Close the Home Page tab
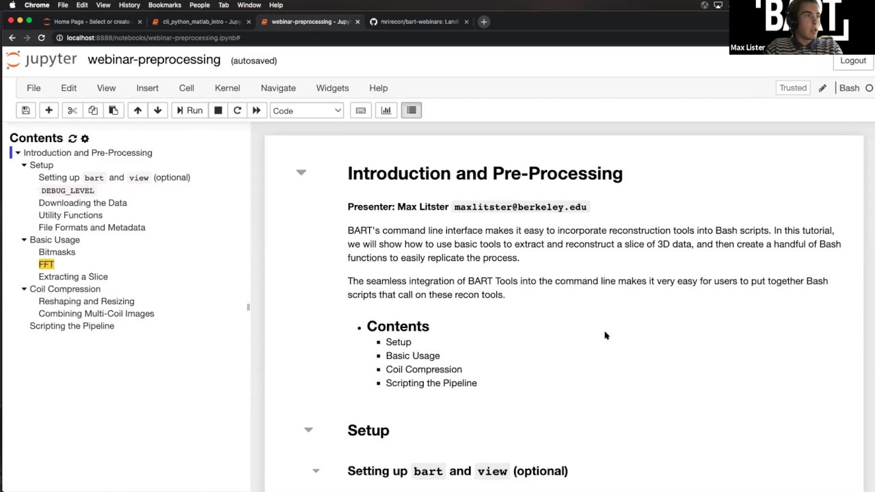The image size is (875, 492). 139,22
